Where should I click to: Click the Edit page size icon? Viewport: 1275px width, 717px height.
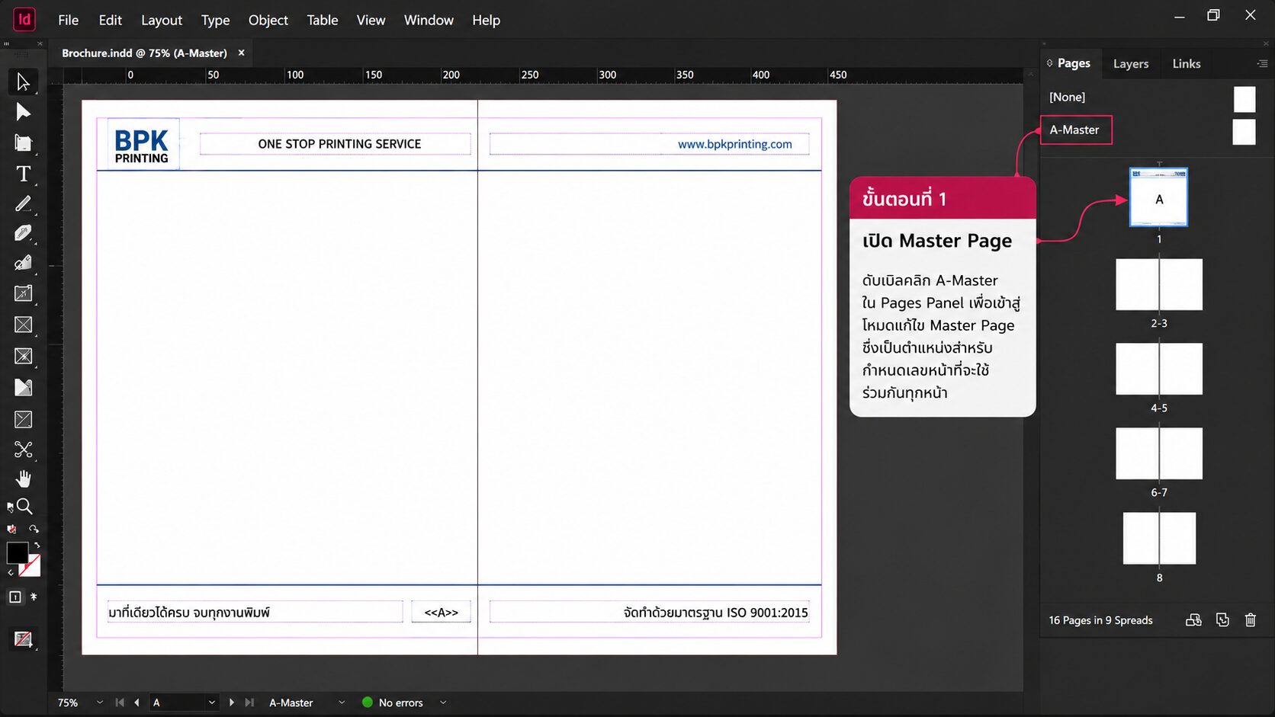coord(1193,620)
